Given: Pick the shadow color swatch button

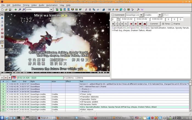Looking at the screenshot, I should [x=145, y=24].
